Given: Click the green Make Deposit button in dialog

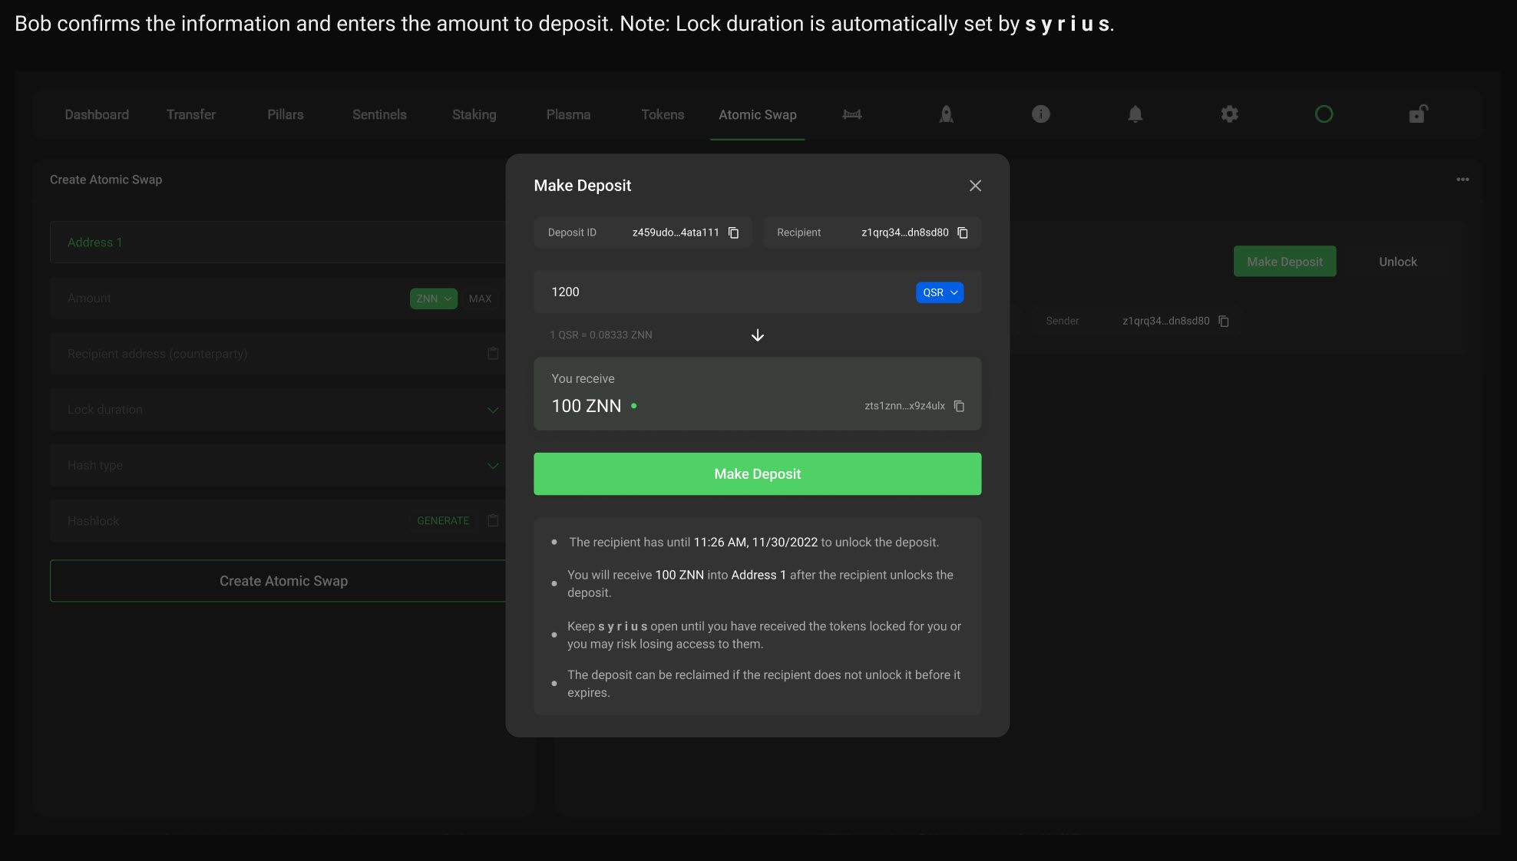Looking at the screenshot, I should [757, 473].
